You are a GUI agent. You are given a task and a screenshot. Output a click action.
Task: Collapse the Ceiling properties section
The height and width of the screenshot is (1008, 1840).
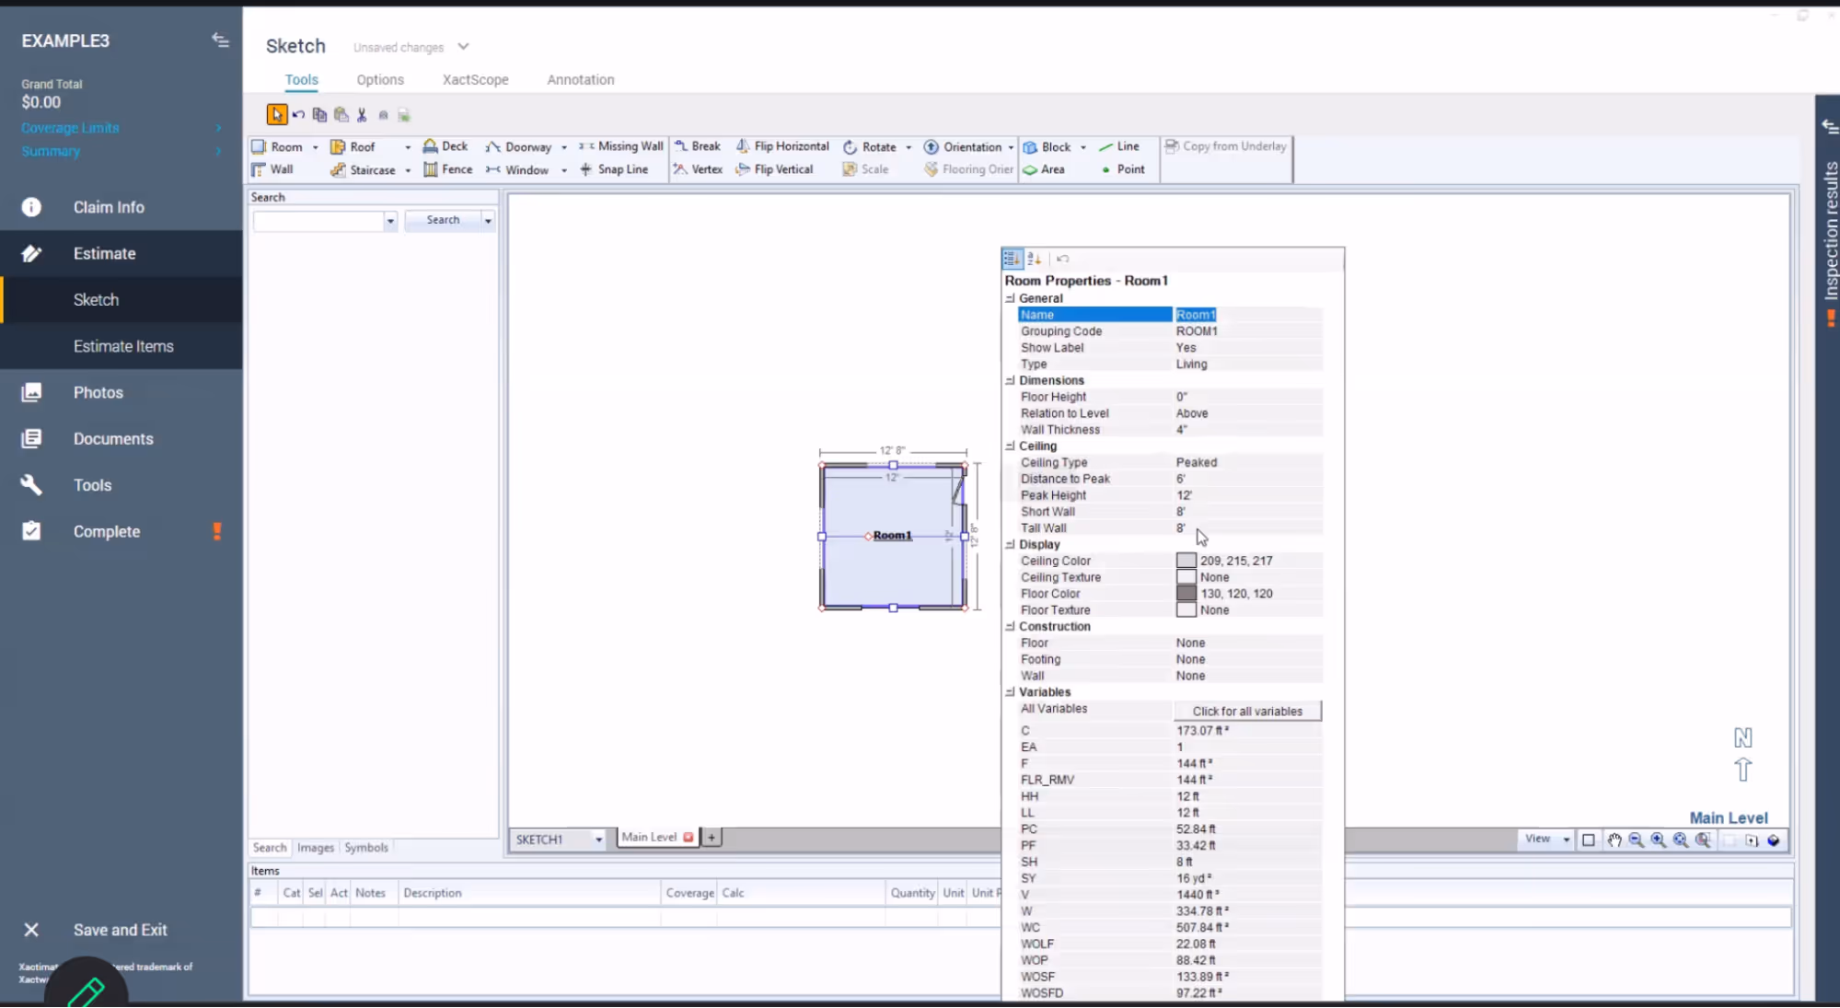(1010, 446)
